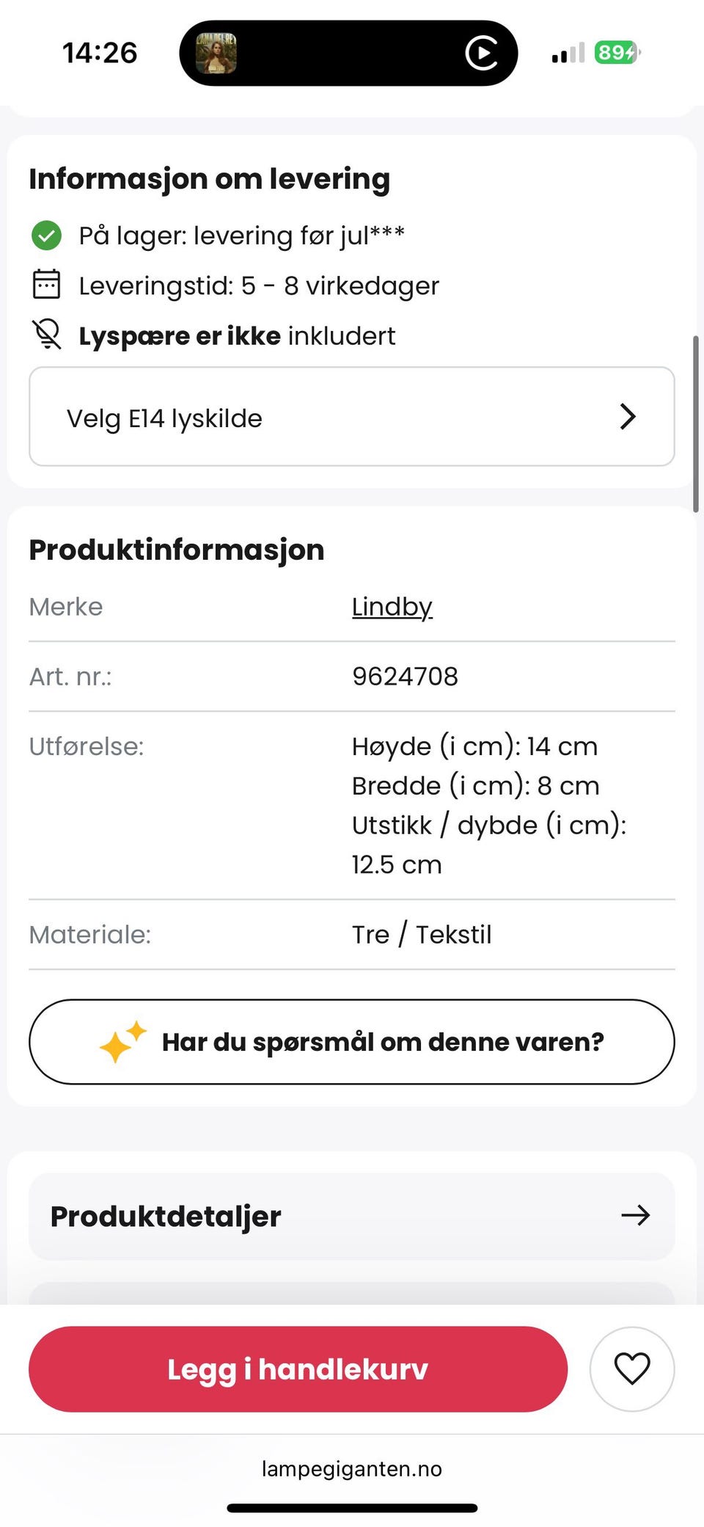Tap the playback icon in Dynamic Island
The width and height of the screenshot is (704, 1527).
(481, 53)
